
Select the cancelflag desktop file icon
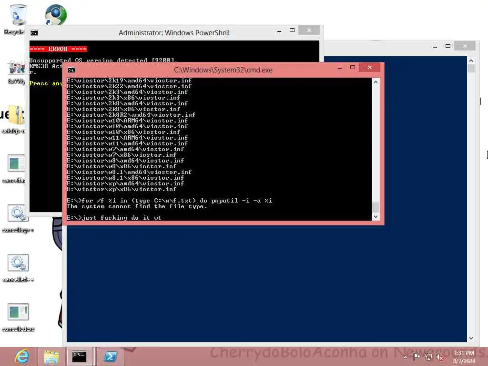[15, 168]
